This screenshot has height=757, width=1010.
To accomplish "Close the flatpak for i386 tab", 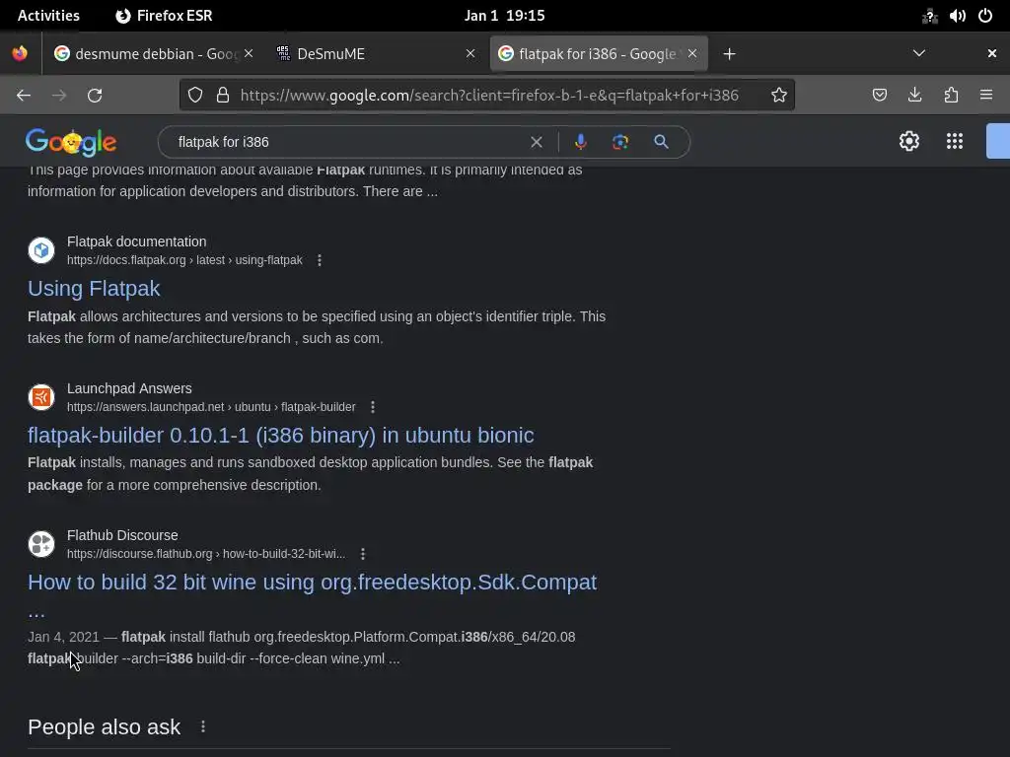I will (x=692, y=53).
